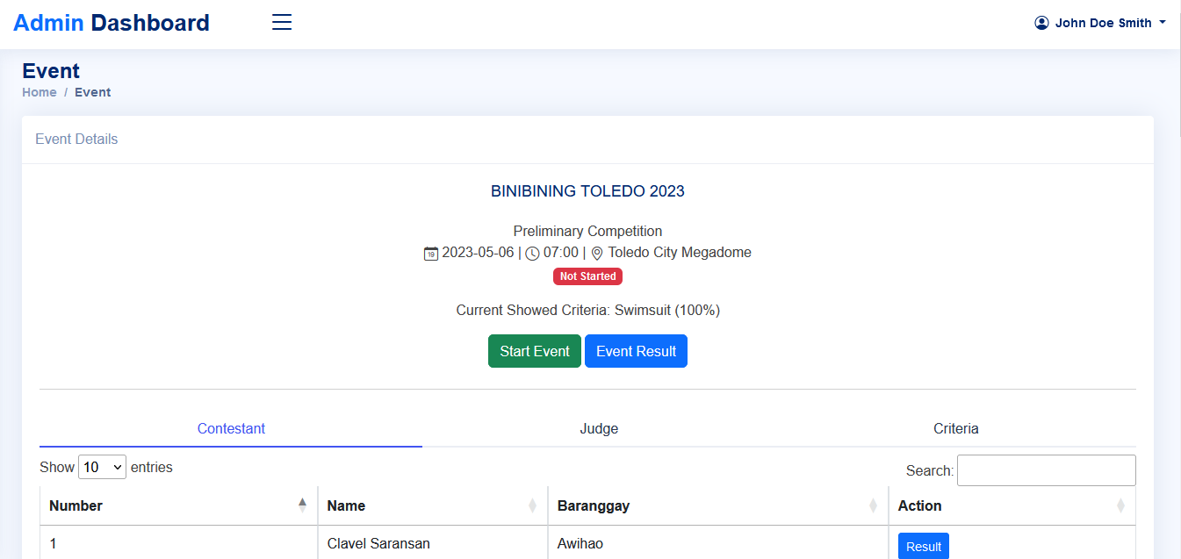Screen dimensions: 1181x559
Task: Click the Start Event button
Action: 534,350
